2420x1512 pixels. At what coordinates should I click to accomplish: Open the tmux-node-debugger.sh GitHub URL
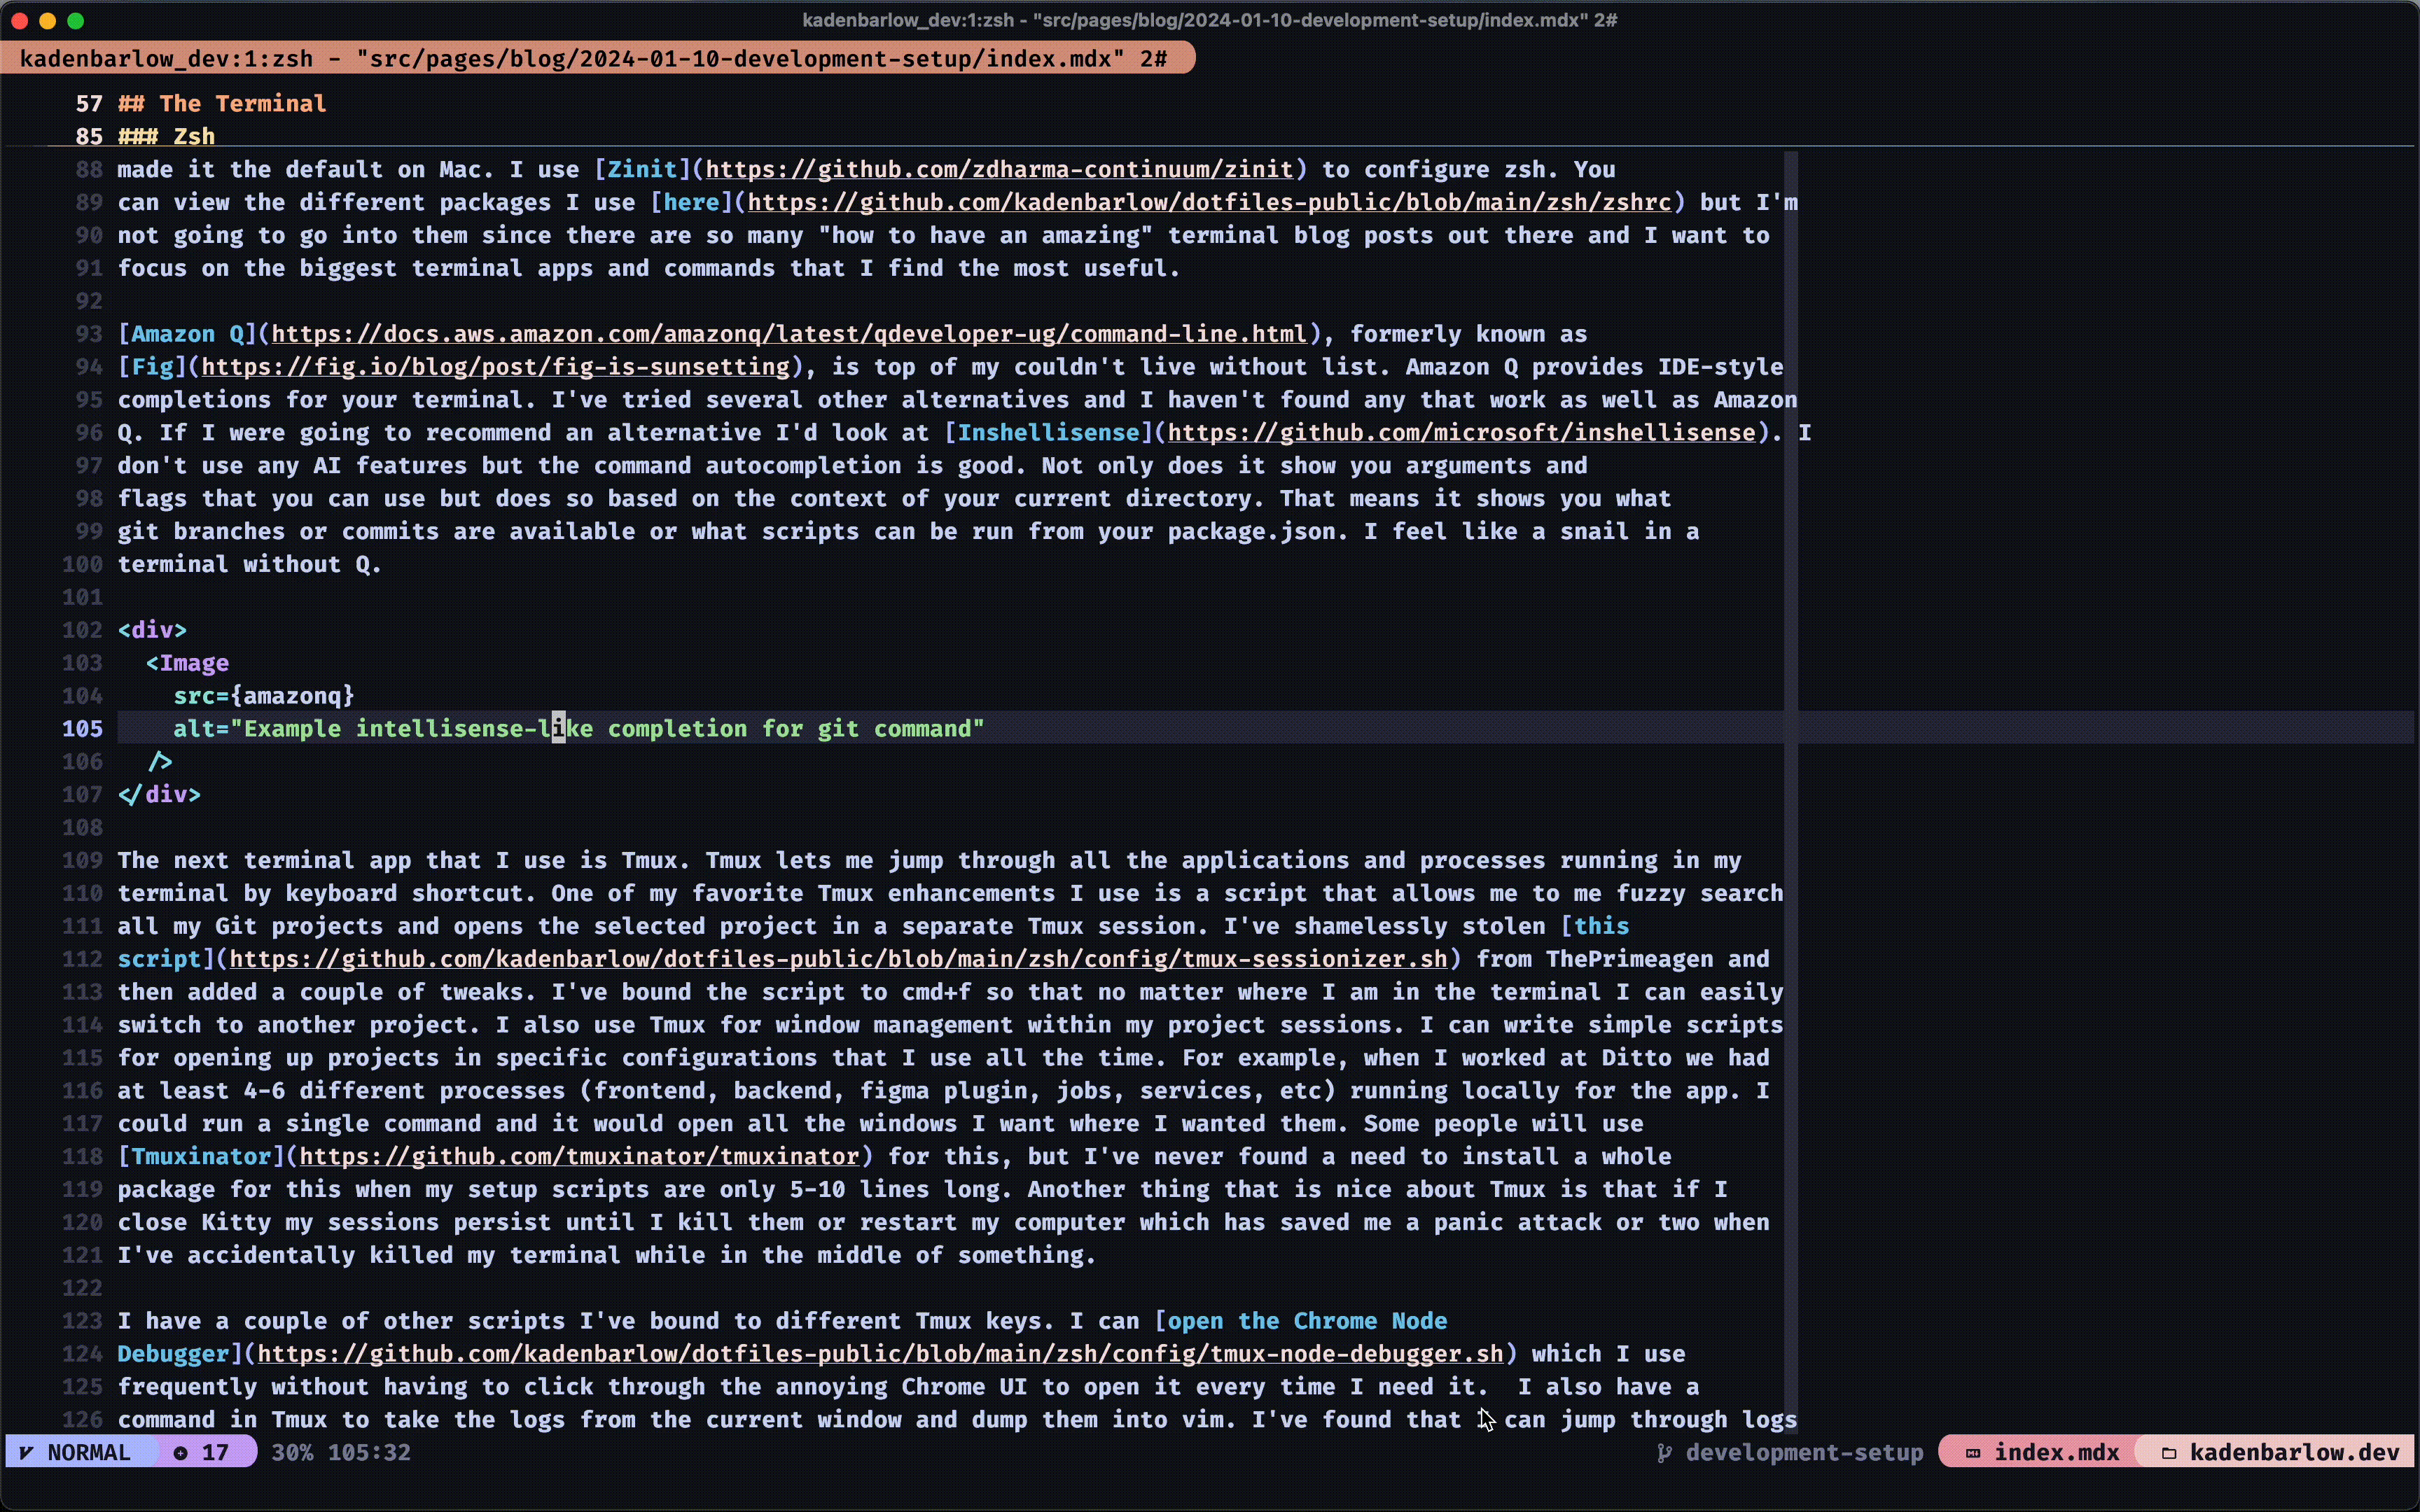880,1354
